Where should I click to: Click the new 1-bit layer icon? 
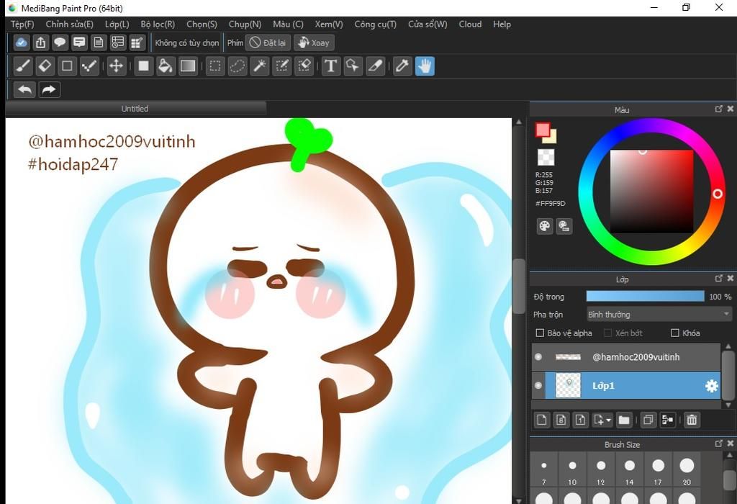[x=580, y=420]
